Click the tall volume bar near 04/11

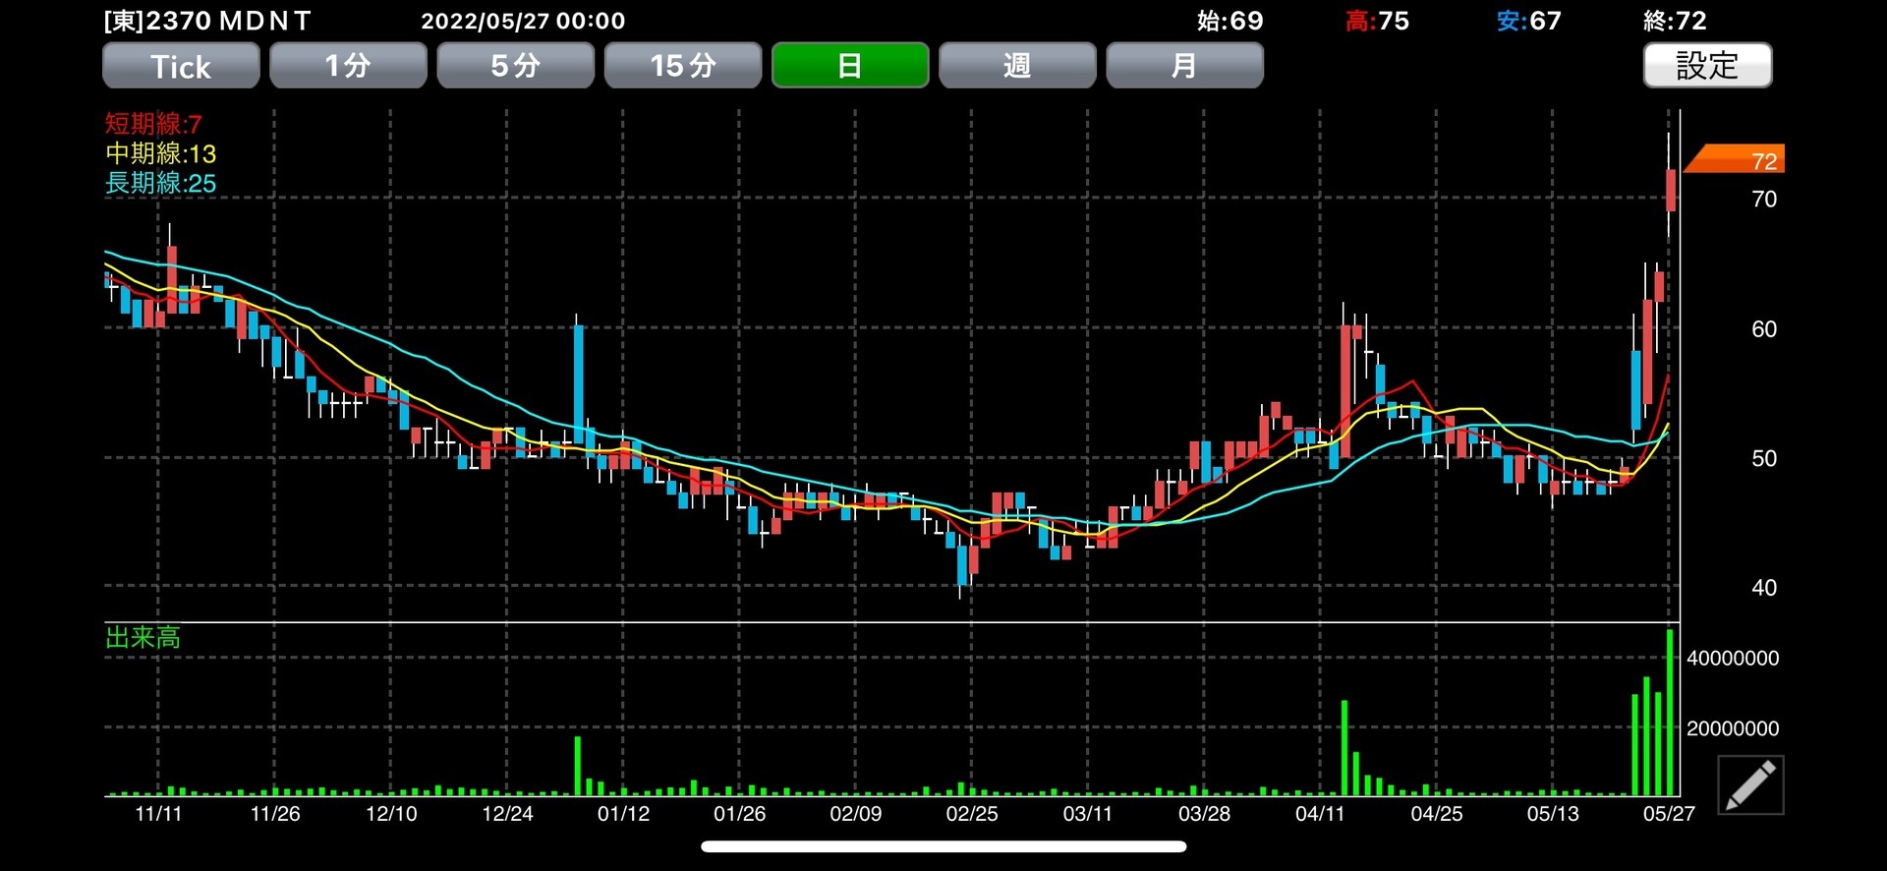[1344, 747]
